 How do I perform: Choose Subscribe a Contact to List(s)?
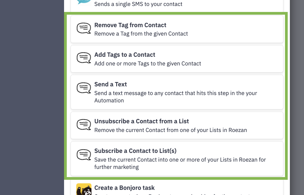tap(135, 151)
